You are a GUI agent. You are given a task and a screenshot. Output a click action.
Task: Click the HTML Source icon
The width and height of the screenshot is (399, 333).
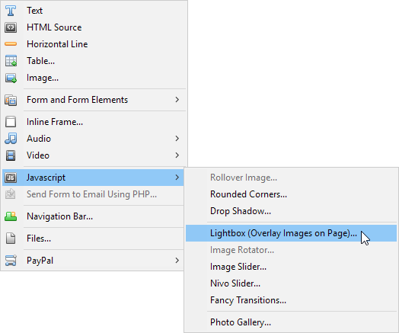pyautogui.click(x=11, y=27)
